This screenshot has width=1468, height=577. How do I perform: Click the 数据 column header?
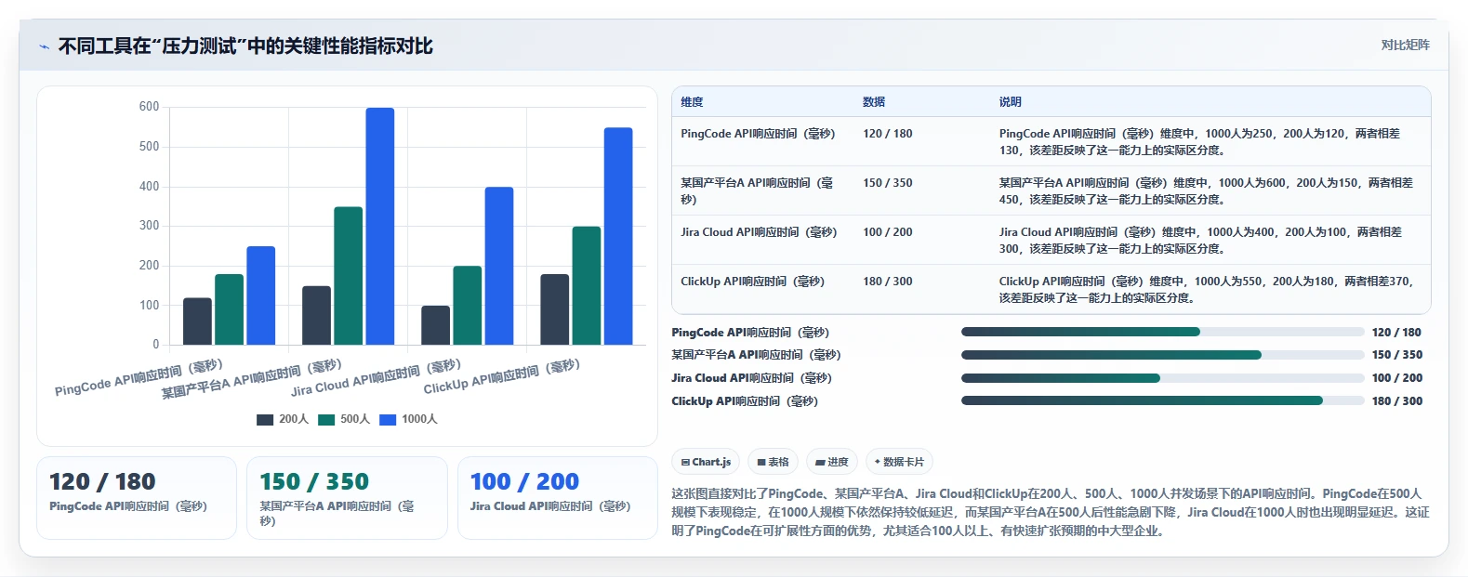pos(874,102)
